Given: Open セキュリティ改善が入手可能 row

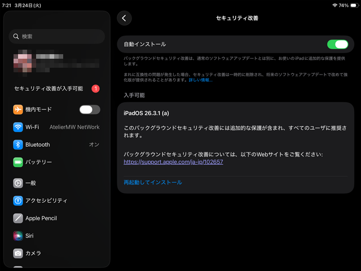Looking at the screenshot, I should point(56,89).
